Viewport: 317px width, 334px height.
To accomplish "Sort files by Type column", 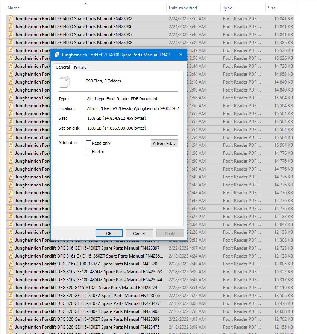I will pos(228,8).
